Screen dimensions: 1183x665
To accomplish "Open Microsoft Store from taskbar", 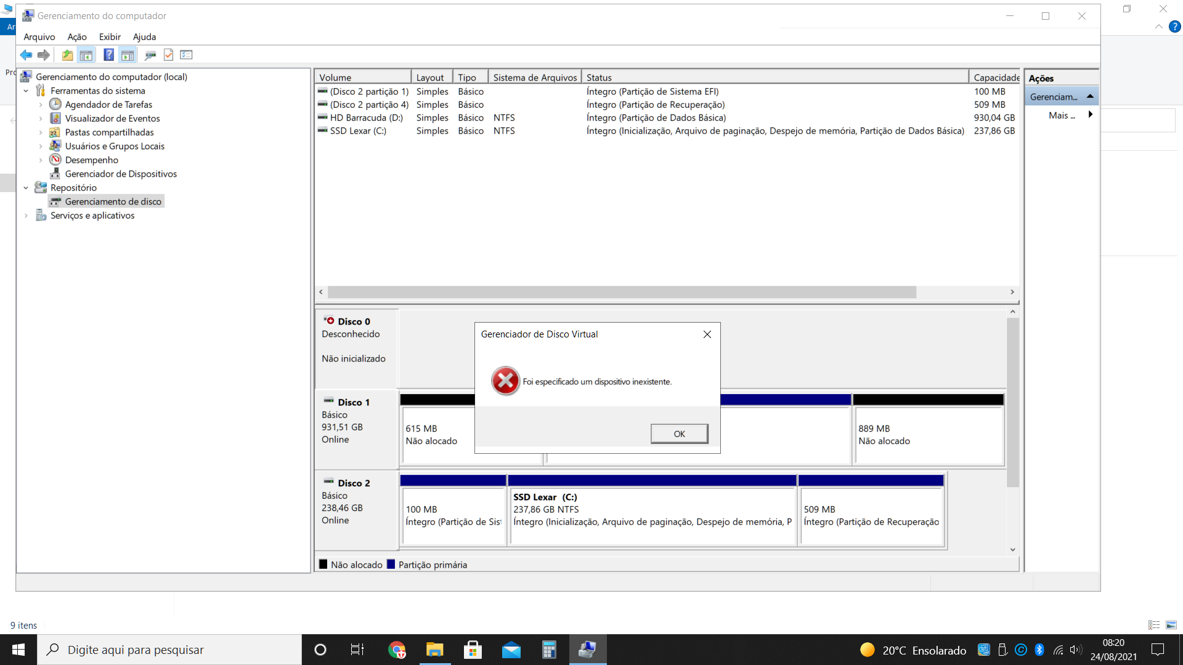I will tap(473, 650).
